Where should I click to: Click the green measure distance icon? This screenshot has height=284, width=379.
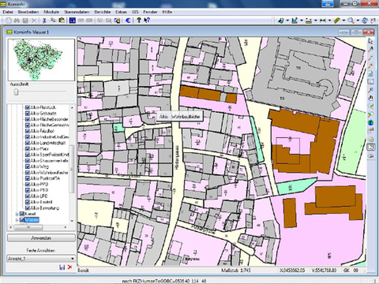(323, 21)
